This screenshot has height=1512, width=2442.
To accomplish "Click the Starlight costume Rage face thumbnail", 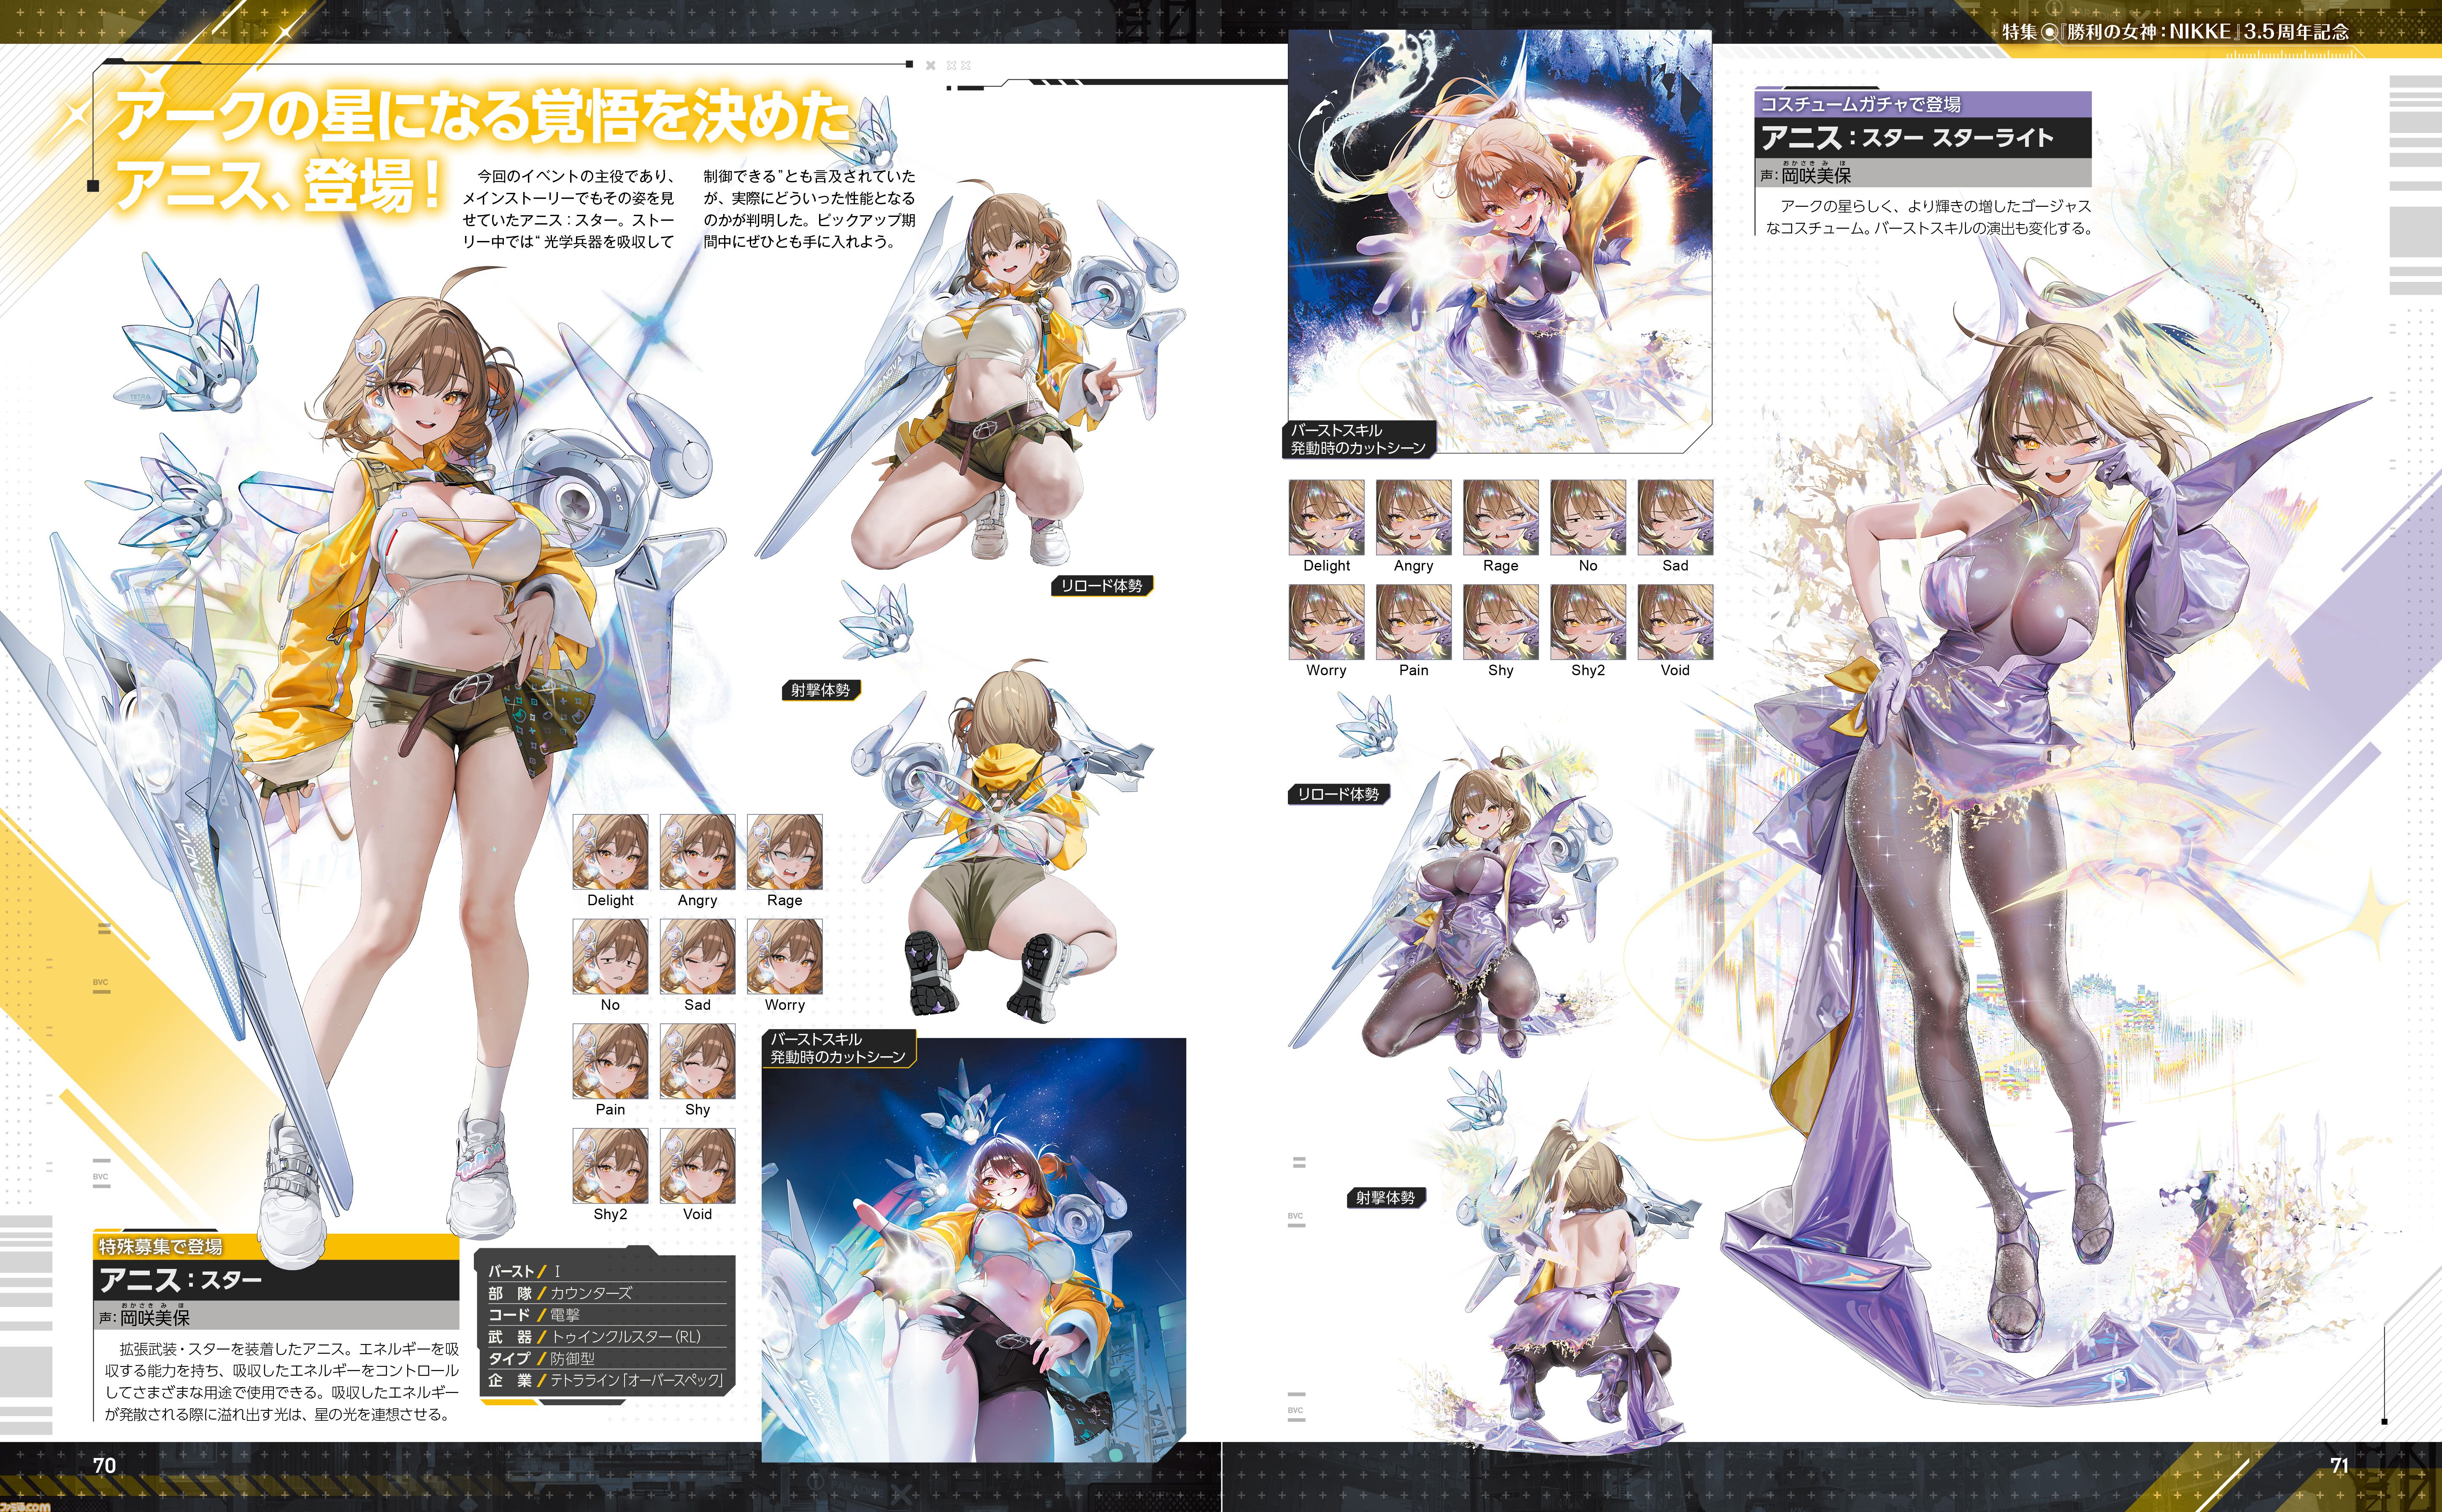I will [1501, 517].
